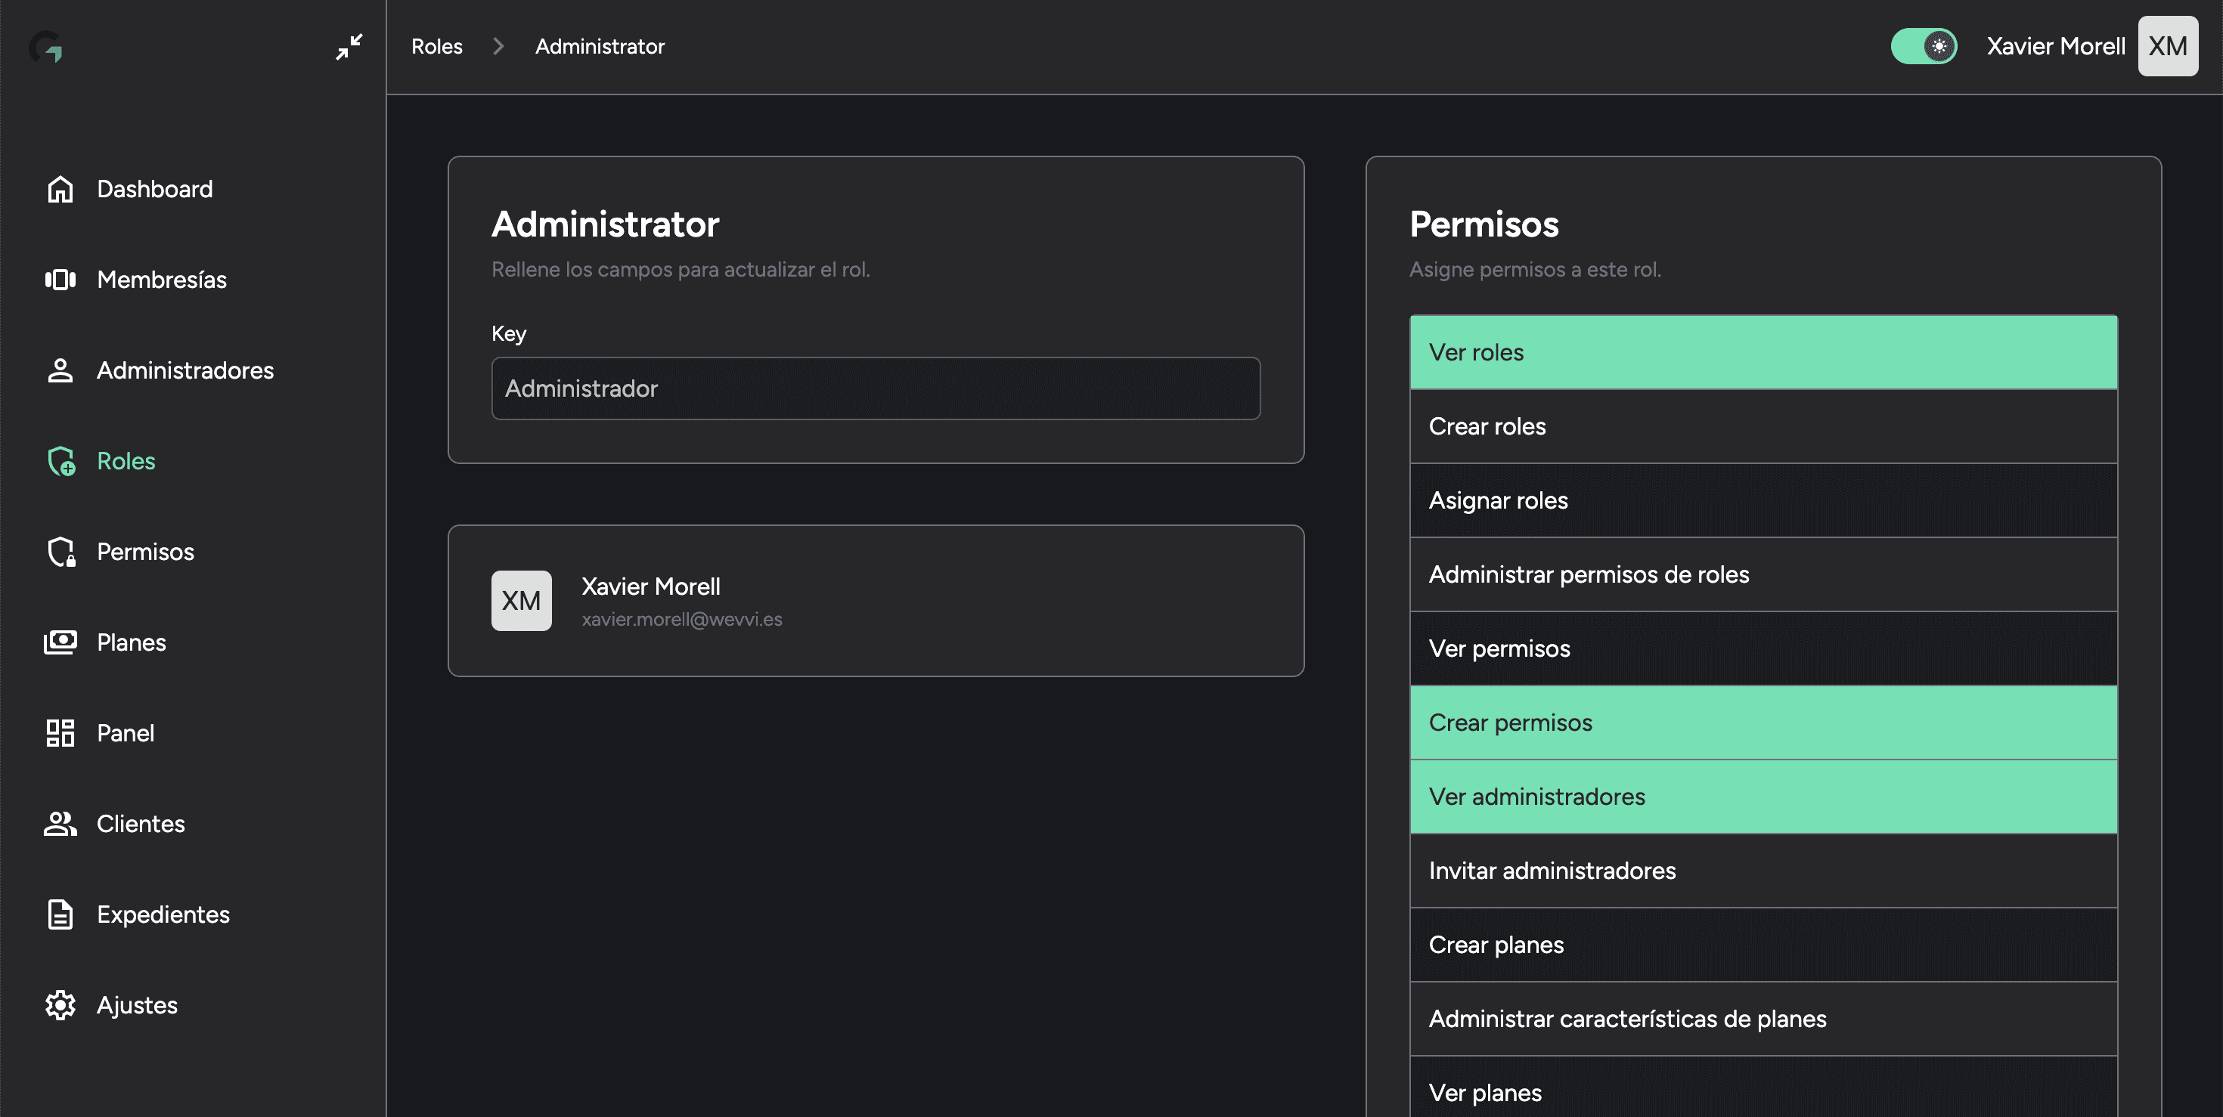
Task: Click the Permisos shield-lock icon
Action: 60,551
